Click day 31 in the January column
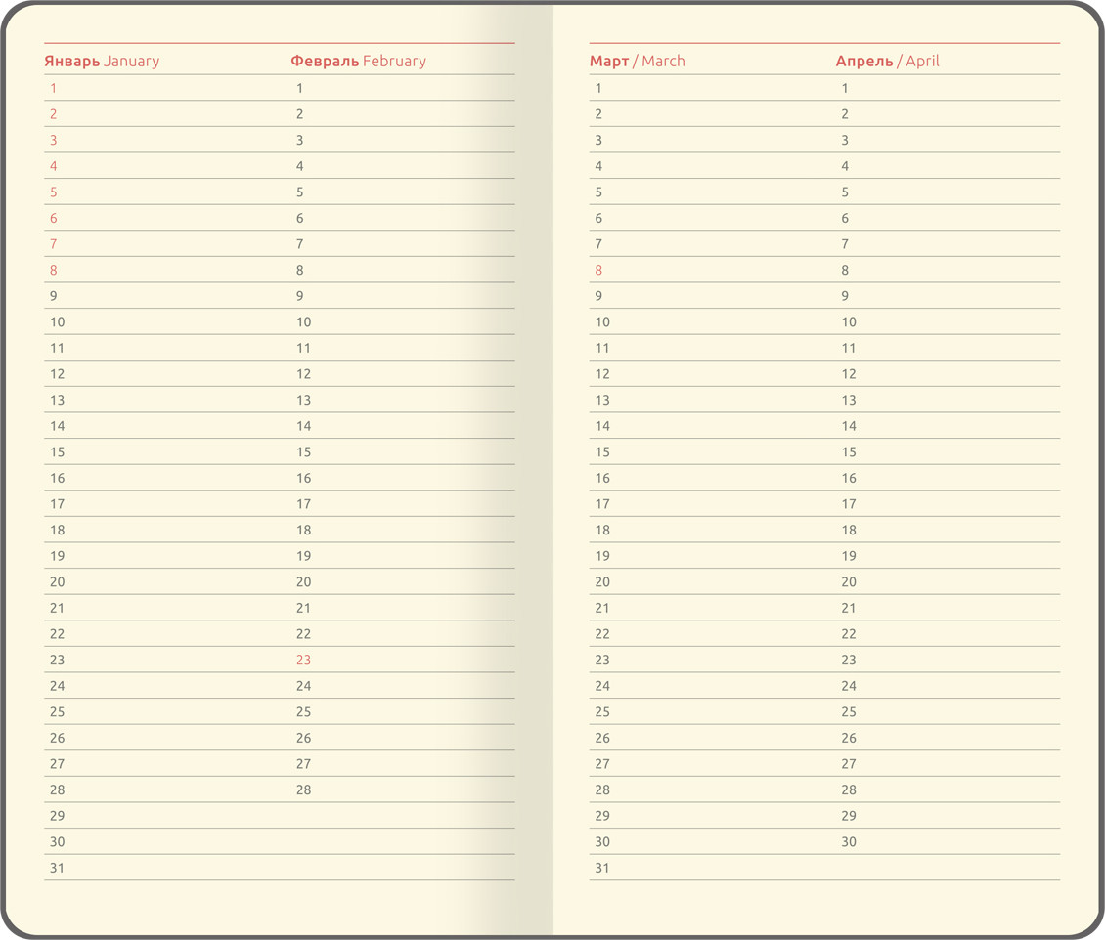1105x940 pixels. pos(58,868)
